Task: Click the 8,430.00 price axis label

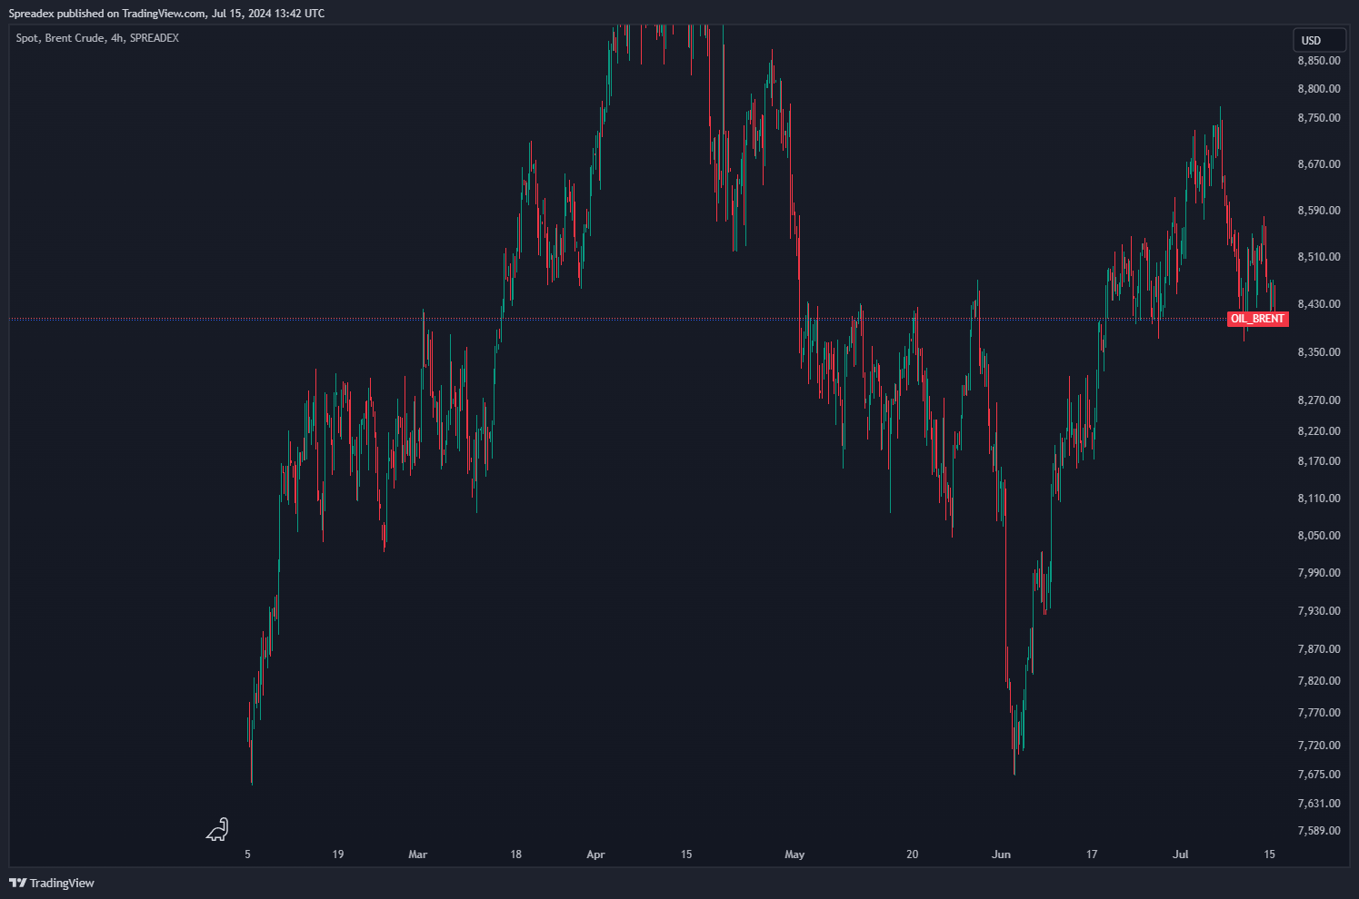Action: pyautogui.click(x=1319, y=304)
